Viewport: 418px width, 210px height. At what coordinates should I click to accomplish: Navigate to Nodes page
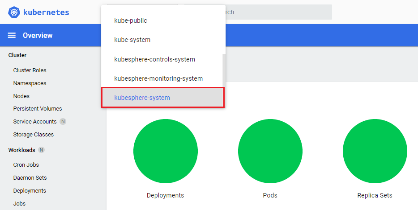click(21, 96)
